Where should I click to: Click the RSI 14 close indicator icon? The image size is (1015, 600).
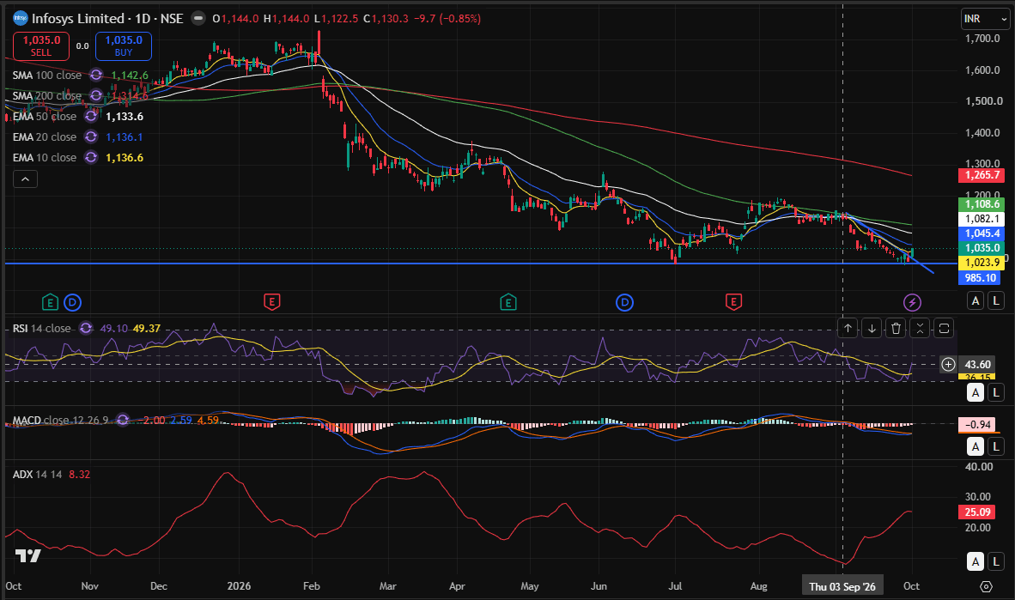(x=86, y=328)
